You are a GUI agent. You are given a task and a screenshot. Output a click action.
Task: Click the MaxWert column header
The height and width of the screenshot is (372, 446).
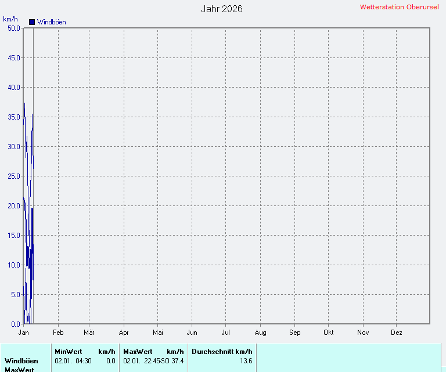pyautogui.click(x=138, y=352)
